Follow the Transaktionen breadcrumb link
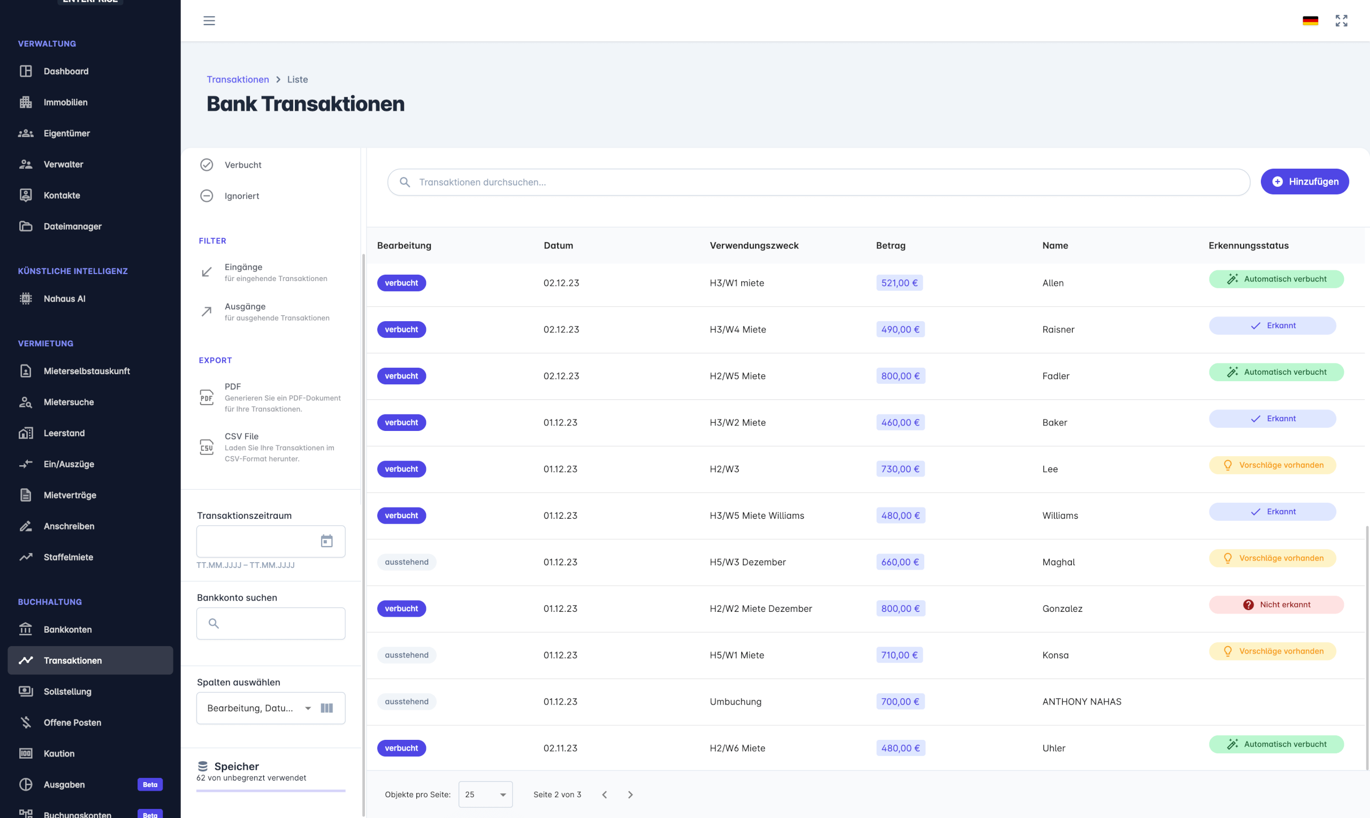Viewport: 1370px width, 818px height. pos(238,79)
